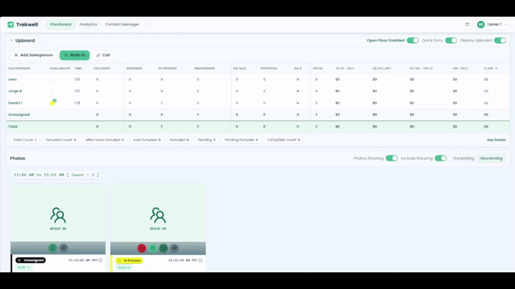Click the After Hours Excluded chip
515x289 pixels.
[x=105, y=140]
